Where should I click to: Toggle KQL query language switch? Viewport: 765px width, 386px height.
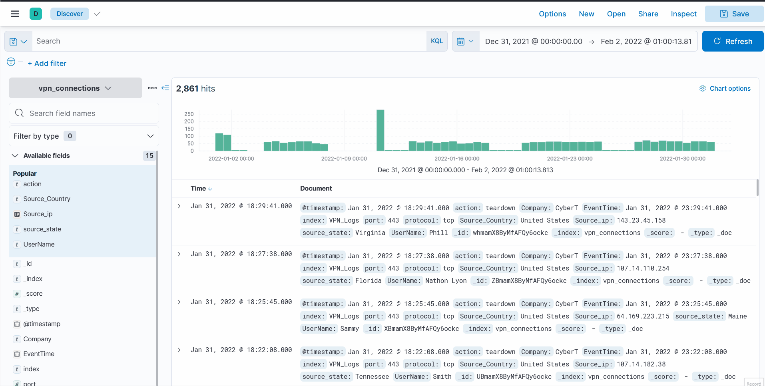click(x=437, y=41)
